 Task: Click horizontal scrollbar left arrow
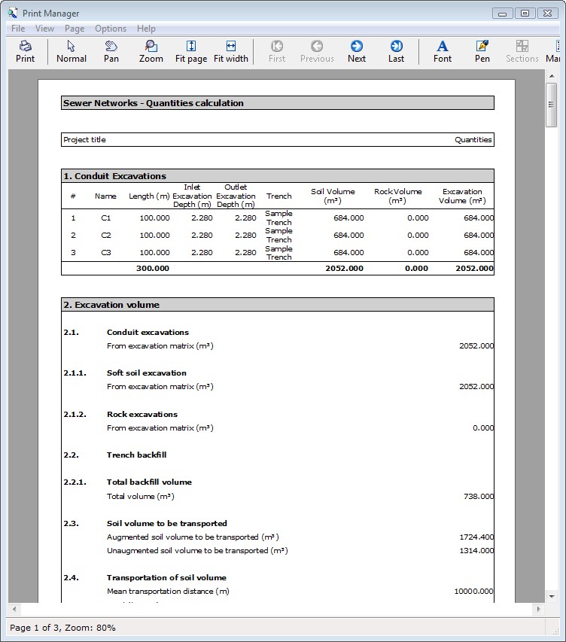(x=14, y=609)
